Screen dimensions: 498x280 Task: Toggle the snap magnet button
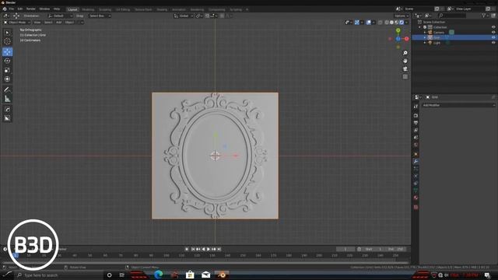(x=207, y=16)
